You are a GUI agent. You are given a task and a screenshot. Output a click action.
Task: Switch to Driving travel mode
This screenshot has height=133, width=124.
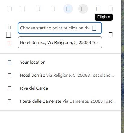coord(23,9)
